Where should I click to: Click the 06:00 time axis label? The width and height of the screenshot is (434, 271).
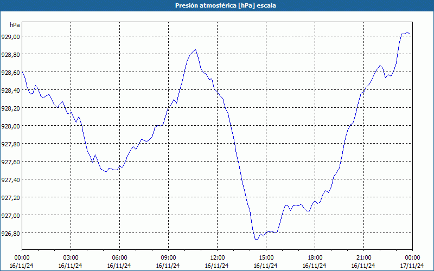point(119,258)
